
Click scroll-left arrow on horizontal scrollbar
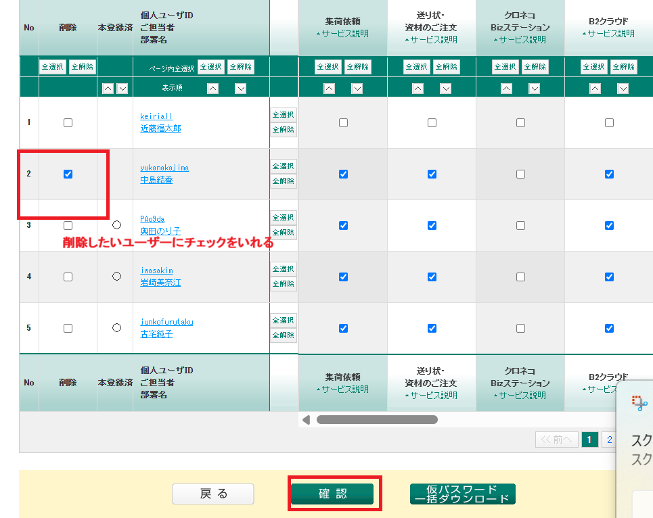click(x=306, y=420)
